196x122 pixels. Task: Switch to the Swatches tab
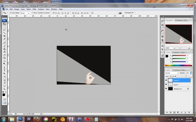click(x=176, y=52)
